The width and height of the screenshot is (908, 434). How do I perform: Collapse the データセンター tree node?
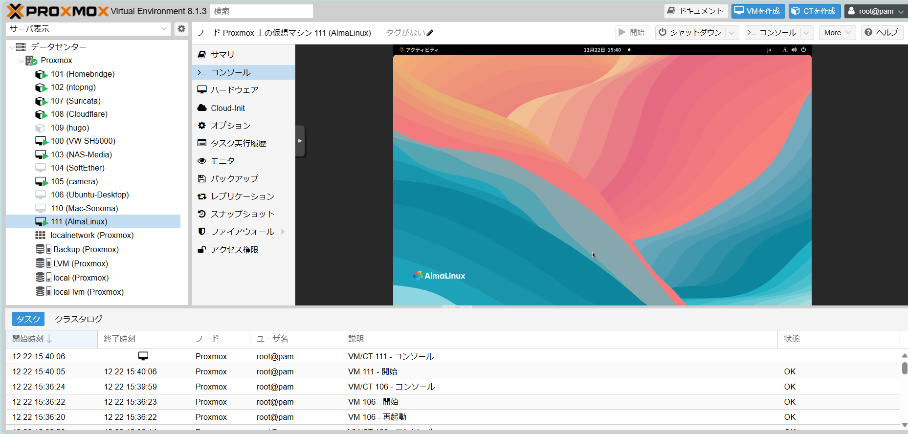(x=12, y=47)
